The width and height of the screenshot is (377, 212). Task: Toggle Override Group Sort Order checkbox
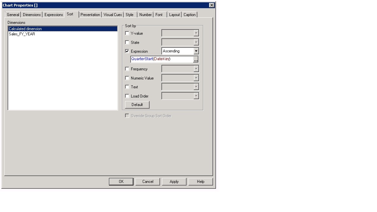pos(127,116)
